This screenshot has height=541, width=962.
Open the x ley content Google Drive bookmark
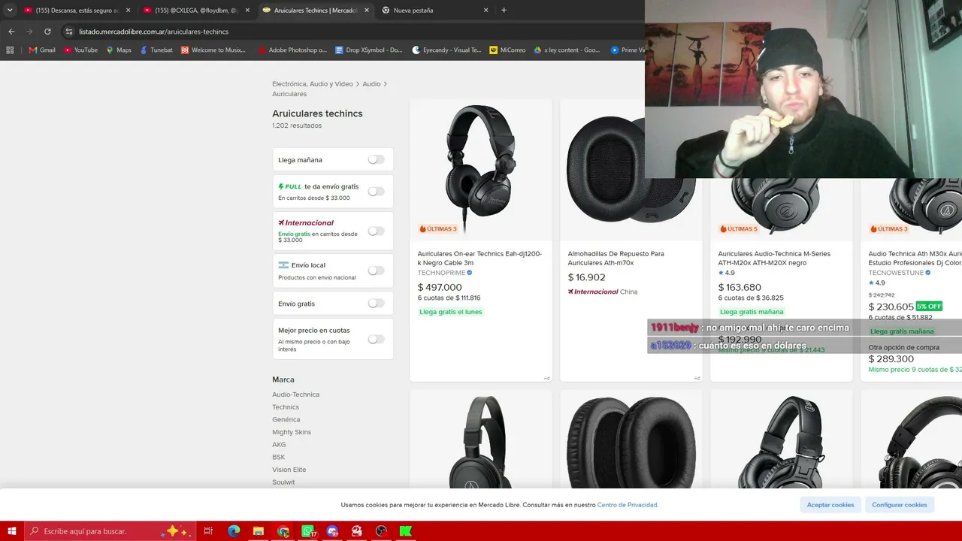[567, 50]
